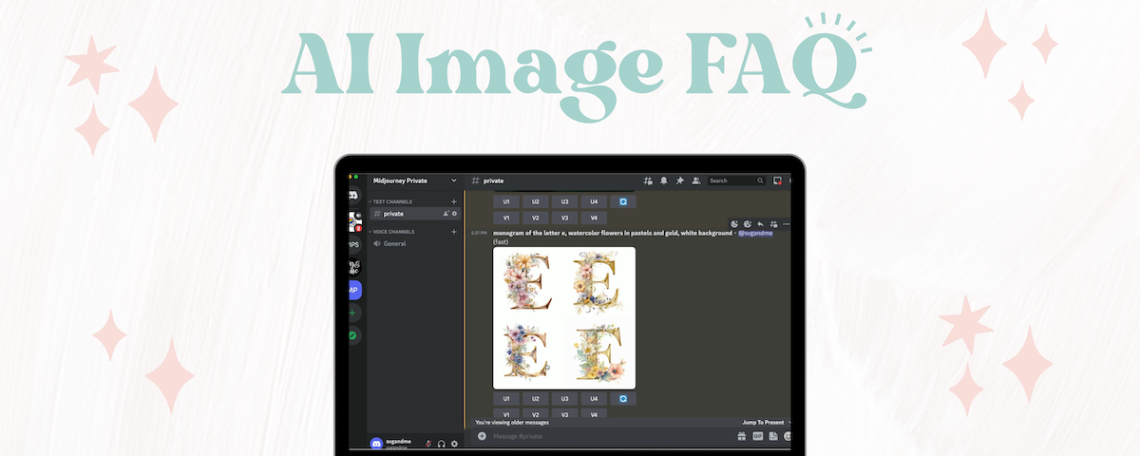Image resolution: width=1140 pixels, height=456 pixels.
Task: Click V1 above the monogram message
Action: 506,218
